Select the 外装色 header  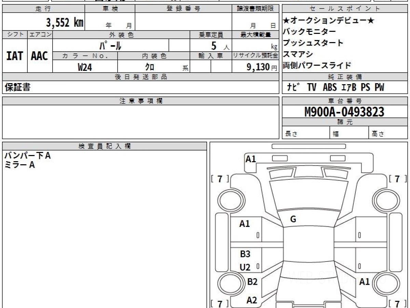click(x=121, y=35)
